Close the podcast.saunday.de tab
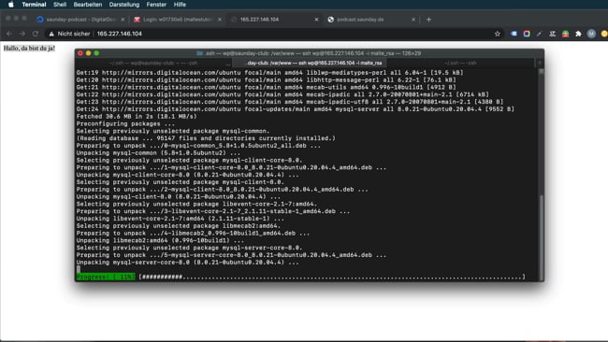Screen dimensions: 608x342 (413, 20)
